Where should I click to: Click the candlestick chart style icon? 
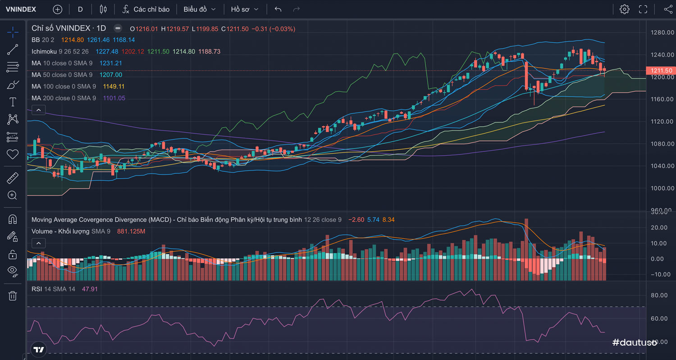click(x=103, y=9)
